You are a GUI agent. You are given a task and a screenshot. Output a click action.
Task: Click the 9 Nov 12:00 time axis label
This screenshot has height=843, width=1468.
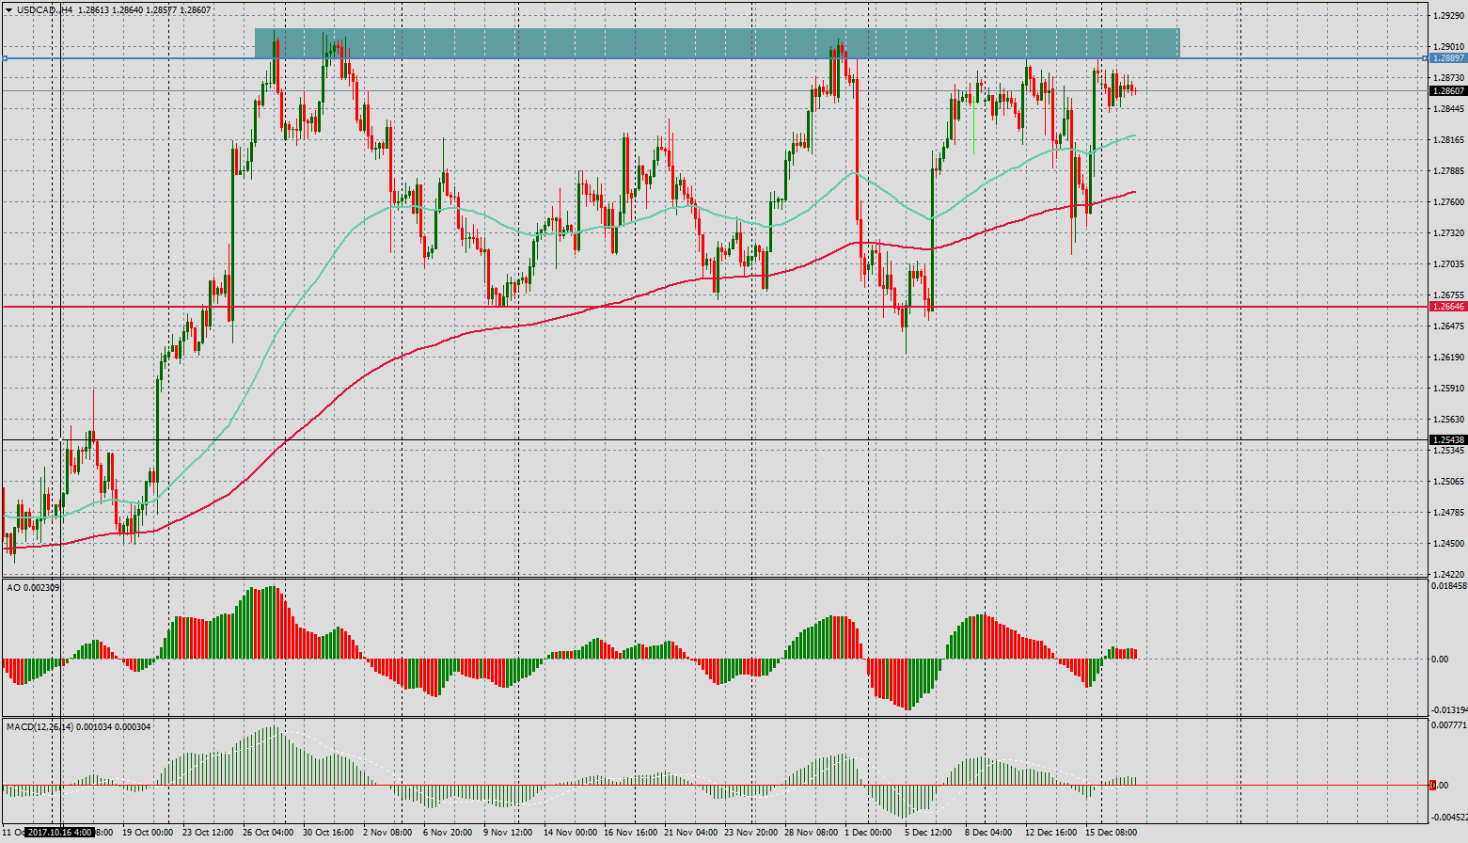[510, 833]
